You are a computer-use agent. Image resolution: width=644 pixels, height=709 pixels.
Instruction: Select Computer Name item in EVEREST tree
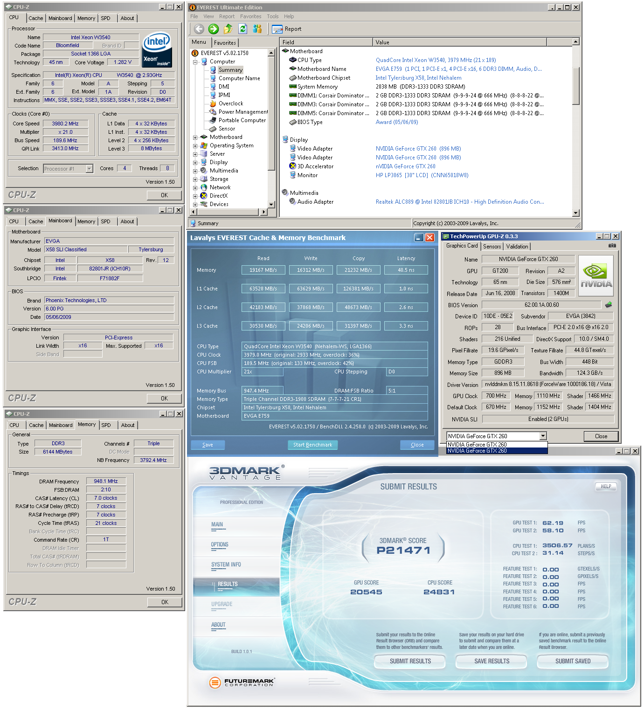pos(239,78)
